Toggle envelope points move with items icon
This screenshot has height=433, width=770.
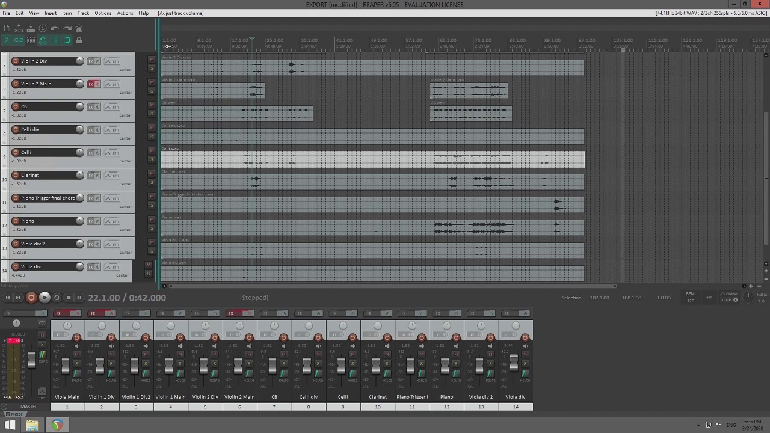[x=43, y=40]
